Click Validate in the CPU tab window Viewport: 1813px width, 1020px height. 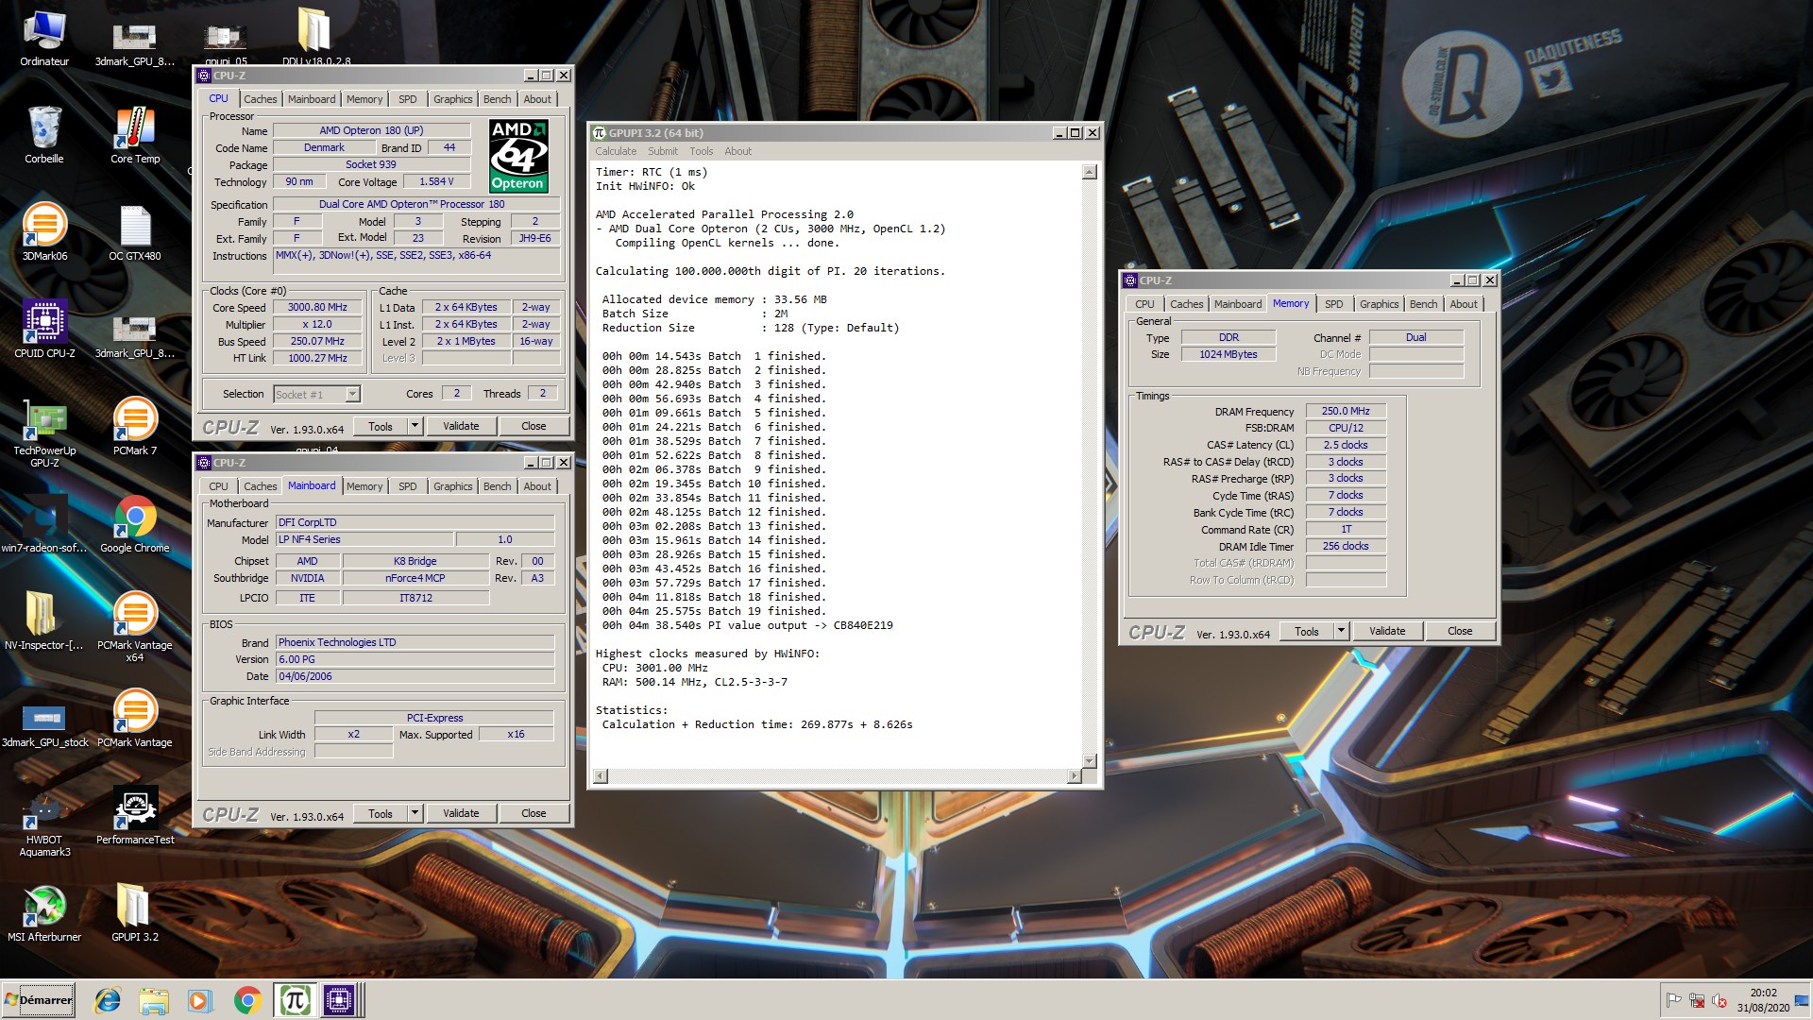[x=461, y=426]
